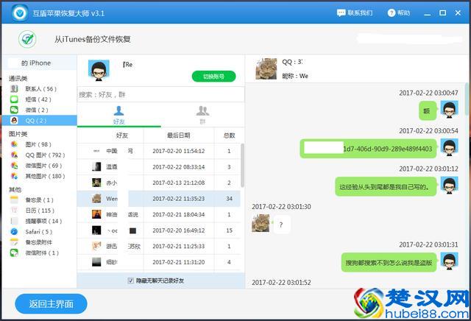Open 微信 (2) category in sidebar
This screenshot has height=321, width=471.
tap(37, 110)
